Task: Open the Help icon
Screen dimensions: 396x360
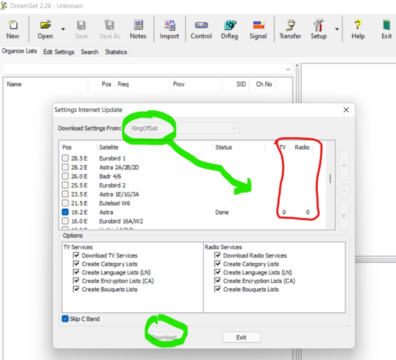Action: (358, 29)
